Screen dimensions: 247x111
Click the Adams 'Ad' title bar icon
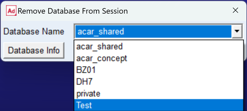click(11, 11)
